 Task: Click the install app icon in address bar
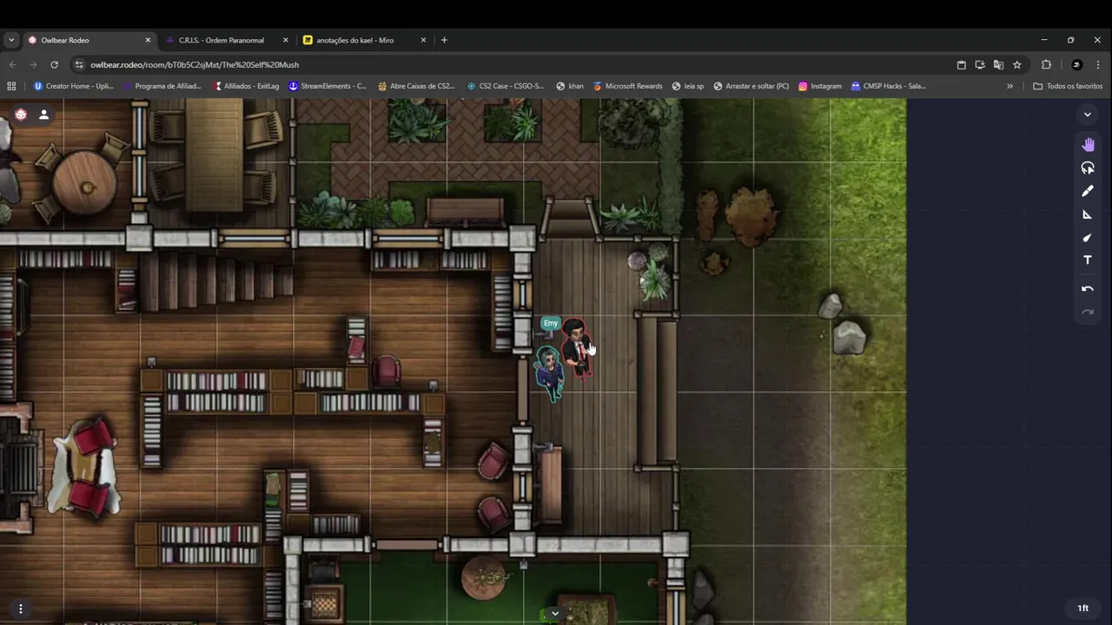(980, 64)
